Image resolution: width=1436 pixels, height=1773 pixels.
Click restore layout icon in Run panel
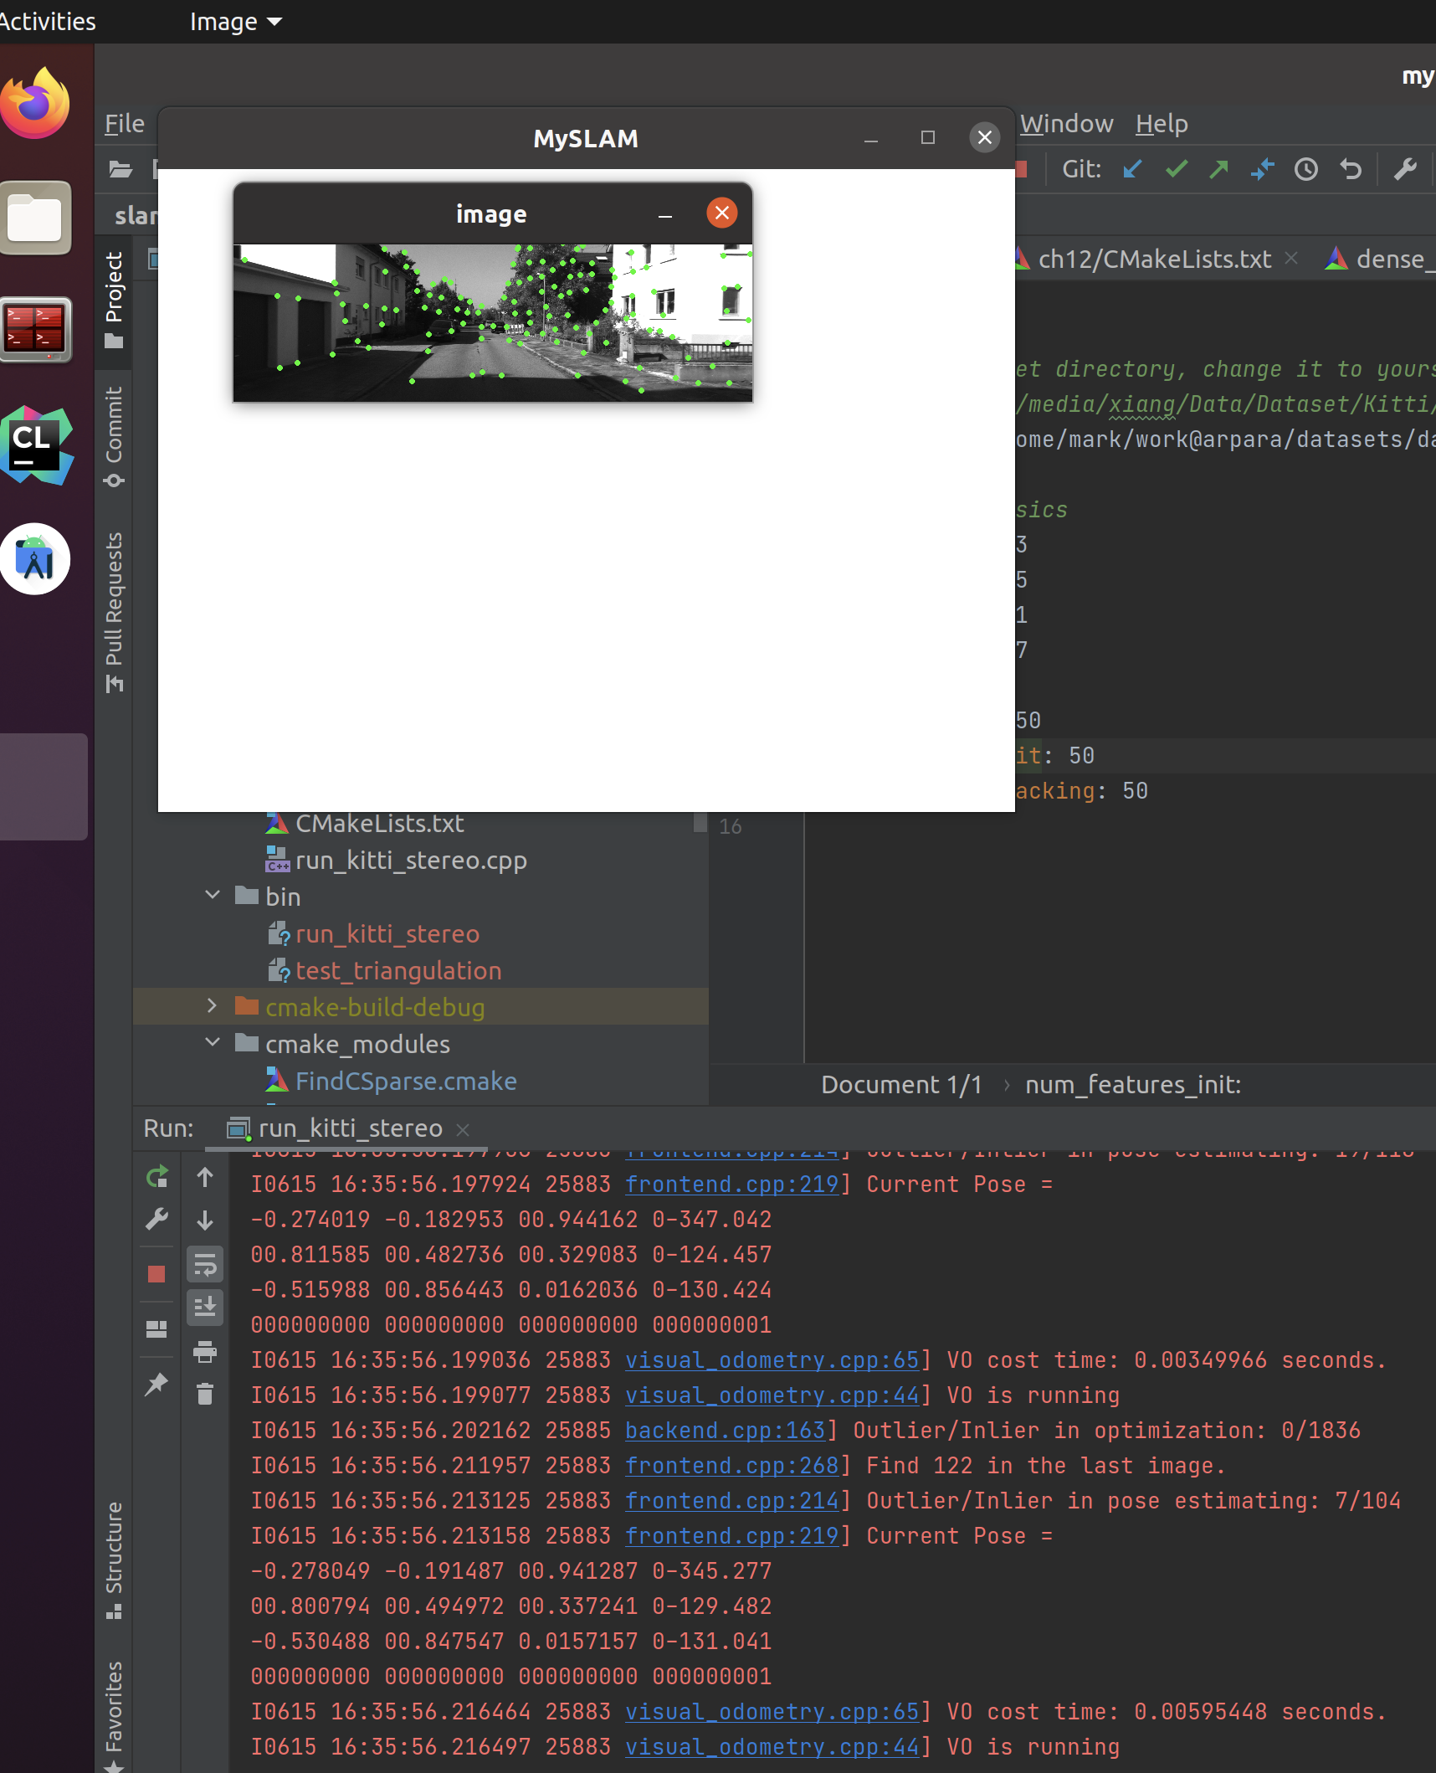point(156,1329)
